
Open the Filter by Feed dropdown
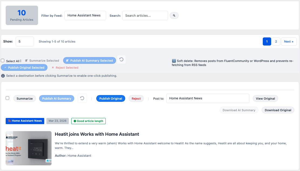tap(85, 15)
